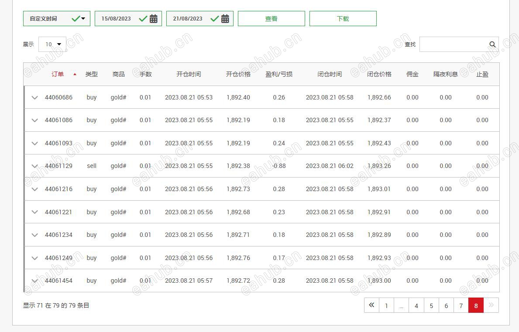The image size is (519, 332).
Task: Open the calendar picker for start date 15/08/2023
Action: pos(153,18)
